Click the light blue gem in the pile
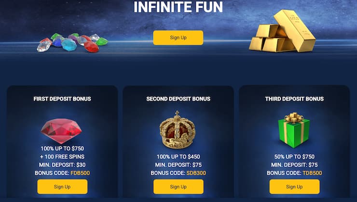 tap(69, 45)
